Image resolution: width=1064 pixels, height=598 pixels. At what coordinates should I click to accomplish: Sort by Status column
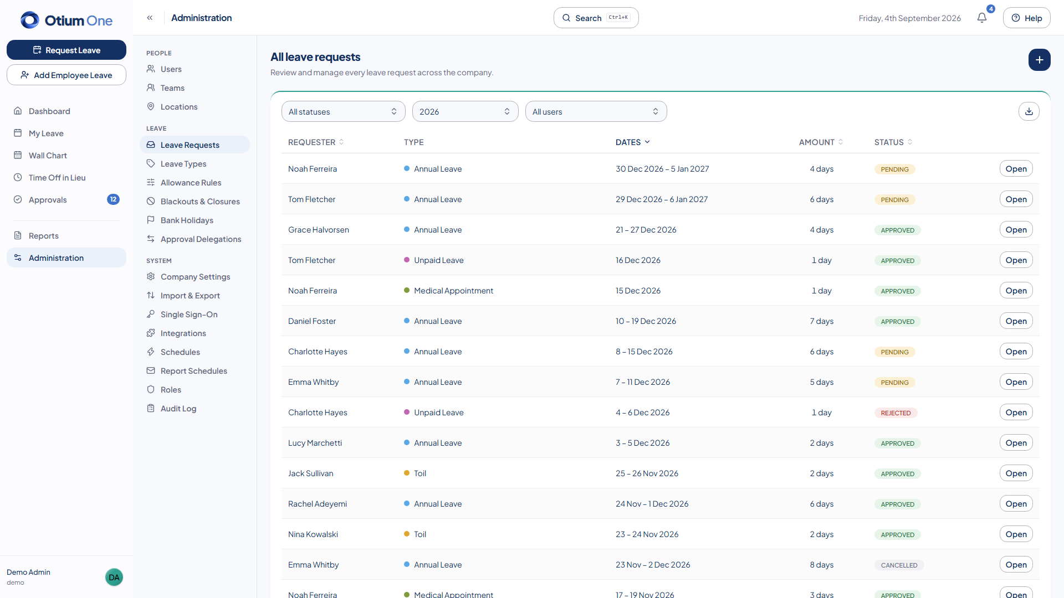pyautogui.click(x=893, y=142)
